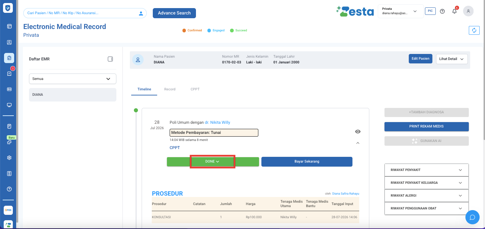
Task: Open the help question mark icon in sidebar
Action: pyautogui.click(x=9, y=189)
